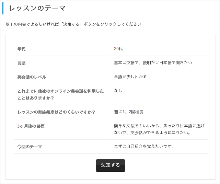Select the 今回のテーマ label
Viewport: 220px width, 184px height.
(x=30, y=147)
